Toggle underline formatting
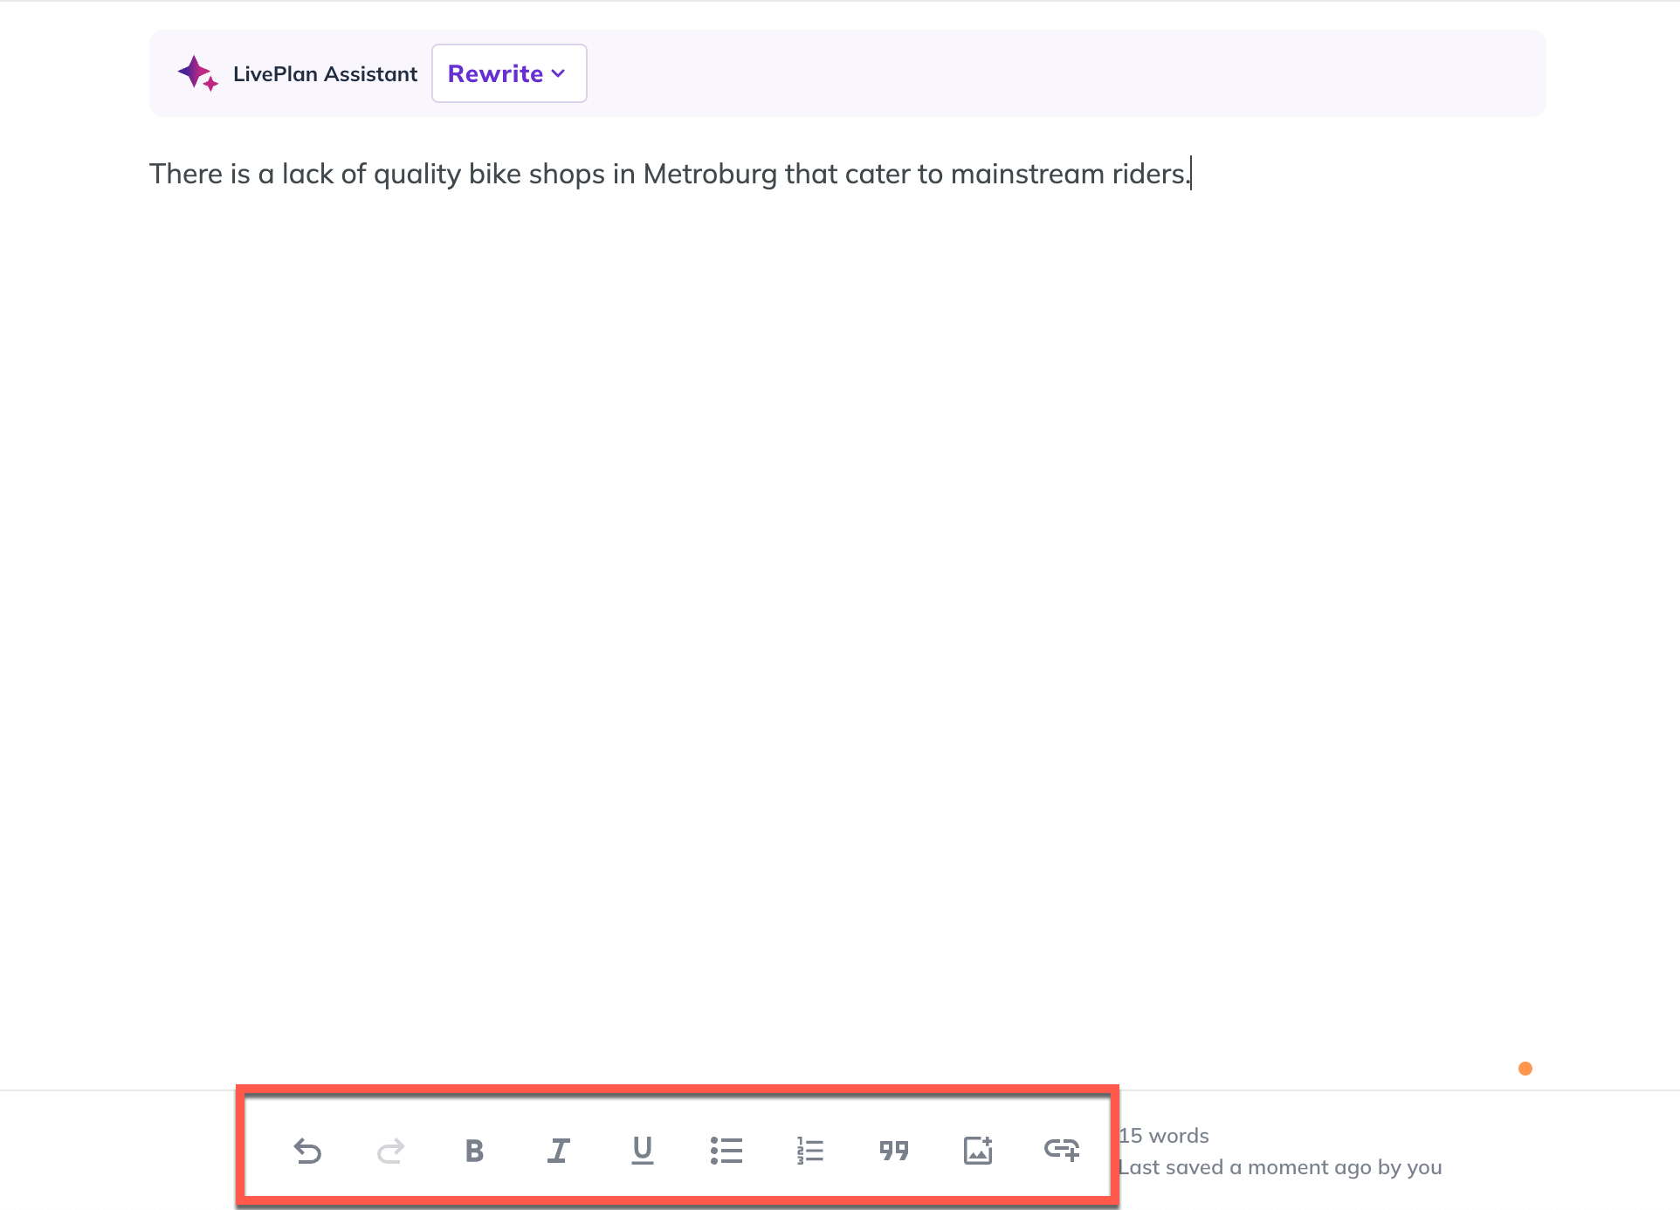The width and height of the screenshot is (1680, 1210). point(642,1151)
